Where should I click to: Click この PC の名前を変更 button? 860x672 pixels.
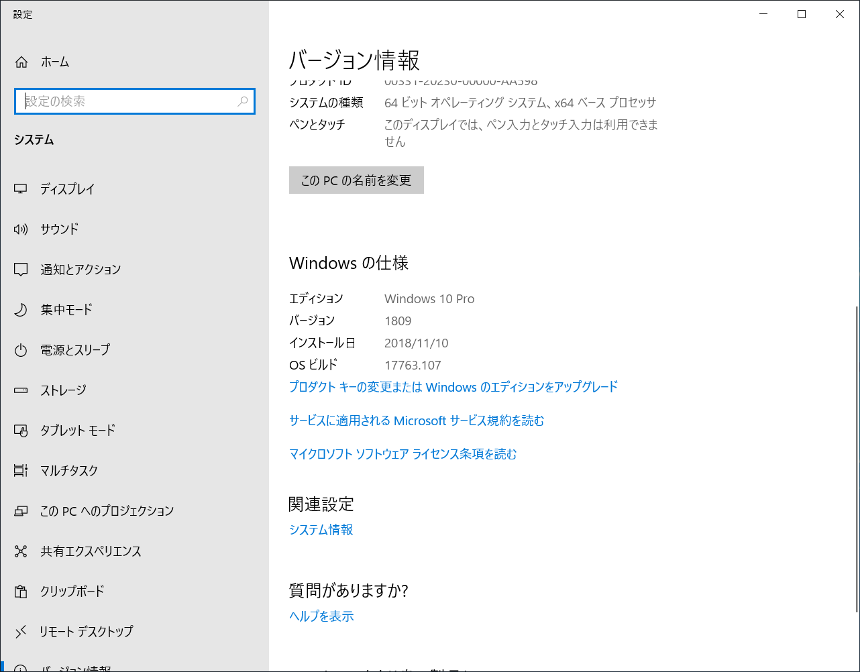pyautogui.click(x=356, y=180)
